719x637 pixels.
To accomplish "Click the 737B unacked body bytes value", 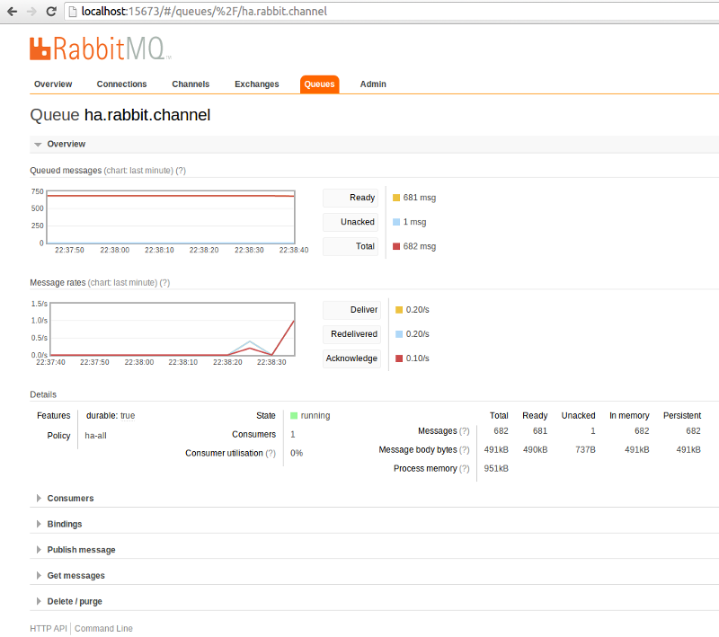I will click(586, 450).
